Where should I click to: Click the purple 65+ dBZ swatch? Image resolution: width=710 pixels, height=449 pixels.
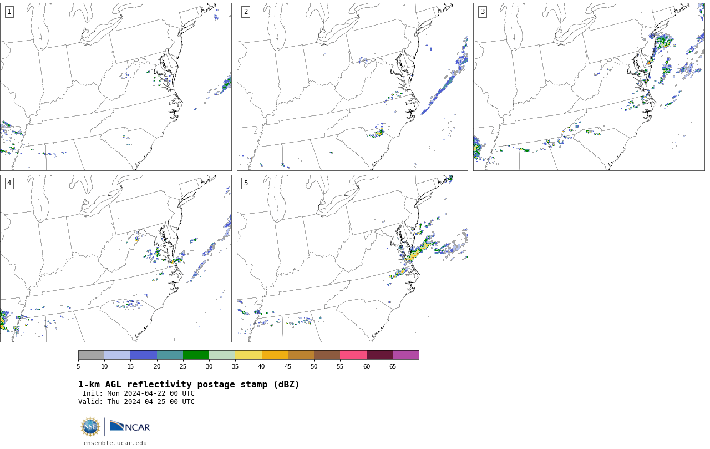(x=405, y=355)
